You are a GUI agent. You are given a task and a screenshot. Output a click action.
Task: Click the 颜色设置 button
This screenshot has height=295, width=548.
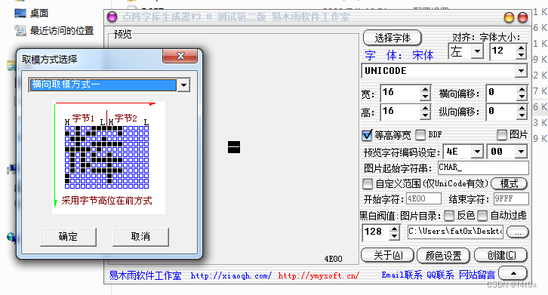(444, 256)
